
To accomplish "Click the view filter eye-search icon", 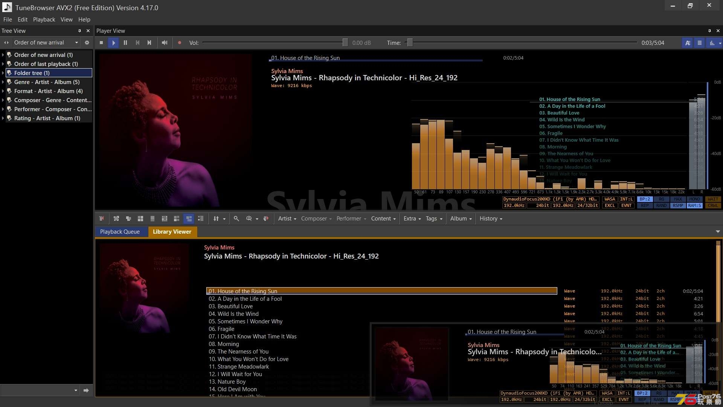I will coord(249,219).
